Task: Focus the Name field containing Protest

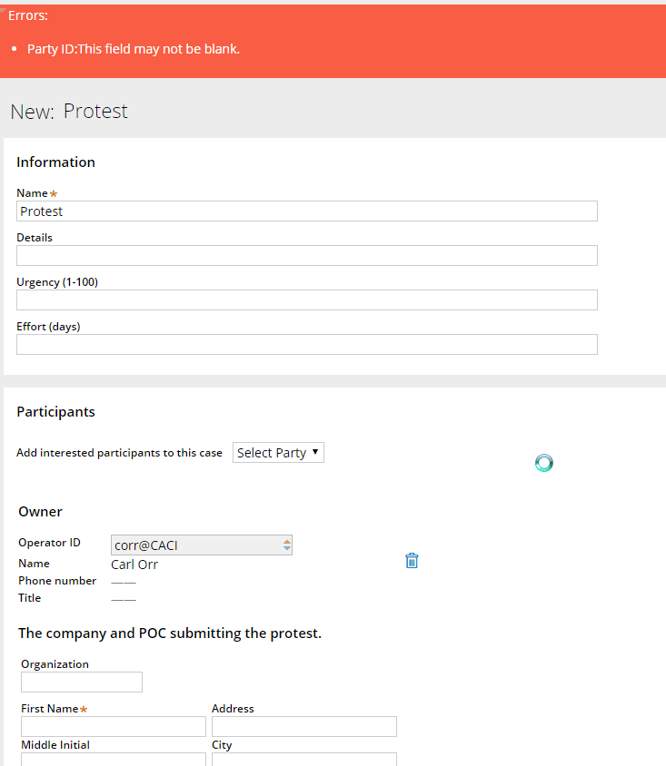Action: (x=307, y=211)
